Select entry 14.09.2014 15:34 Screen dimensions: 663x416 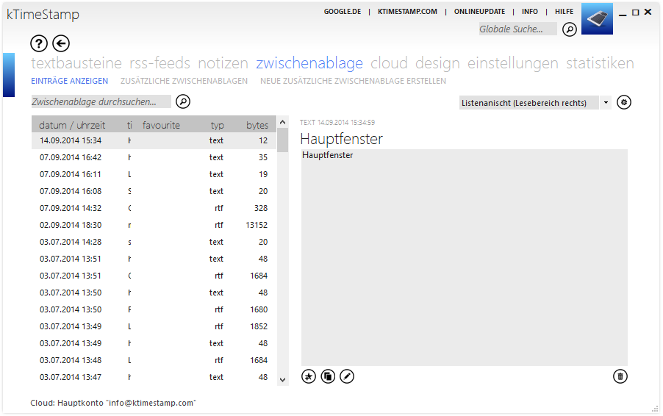[x=154, y=140]
